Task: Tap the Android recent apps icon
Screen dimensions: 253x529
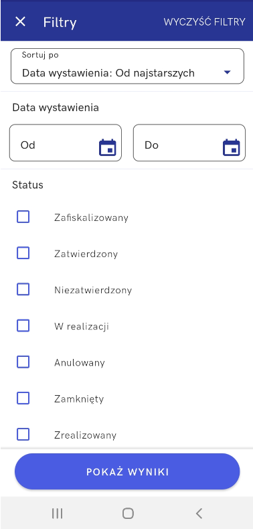Action: pyautogui.click(x=58, y=514)
